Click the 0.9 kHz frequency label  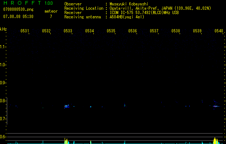(3, 83)
